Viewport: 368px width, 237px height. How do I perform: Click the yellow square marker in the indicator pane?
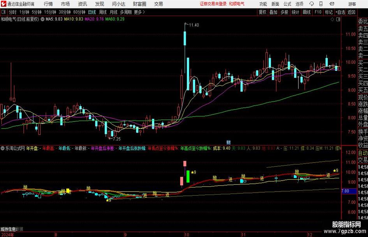tap(68, 191)
